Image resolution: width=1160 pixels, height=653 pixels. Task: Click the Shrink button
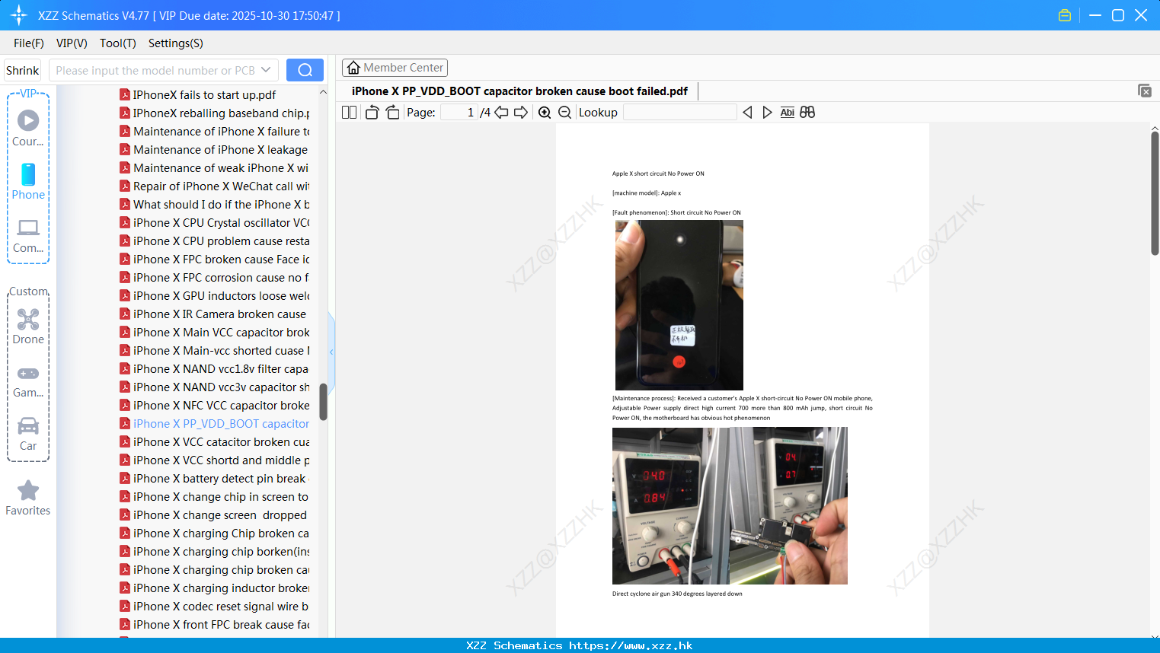tap(23, 70)
